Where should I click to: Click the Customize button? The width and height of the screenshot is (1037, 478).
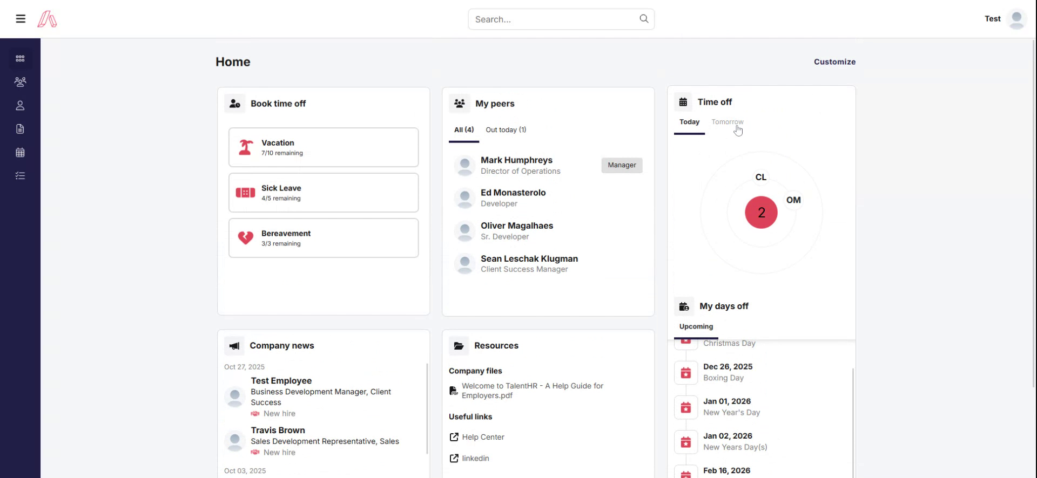coord(834,62)
